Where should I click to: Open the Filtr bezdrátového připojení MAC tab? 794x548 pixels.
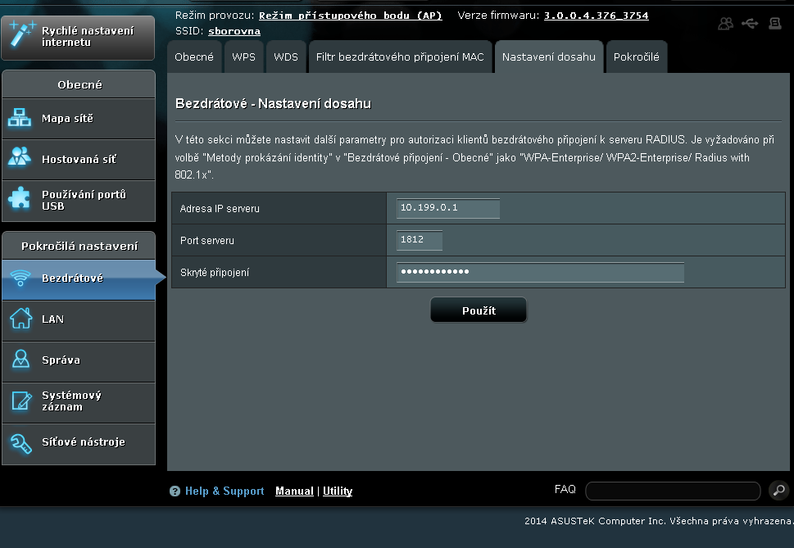pos(400,57)
